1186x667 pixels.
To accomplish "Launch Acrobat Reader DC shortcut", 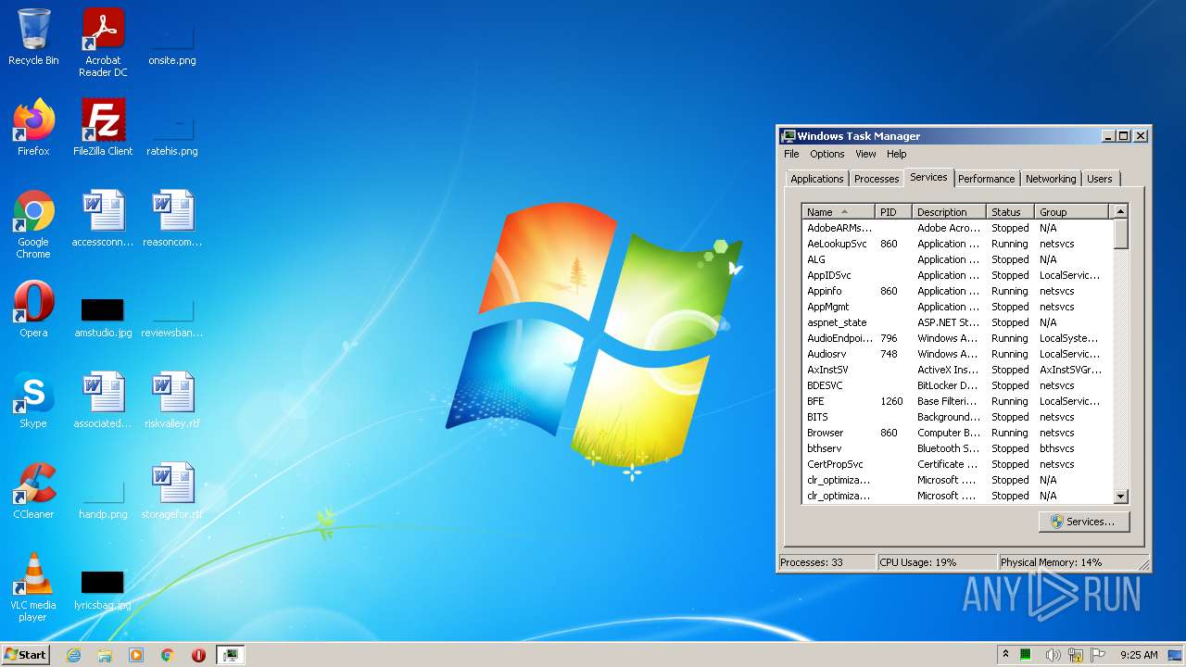I will coord(103,43).
